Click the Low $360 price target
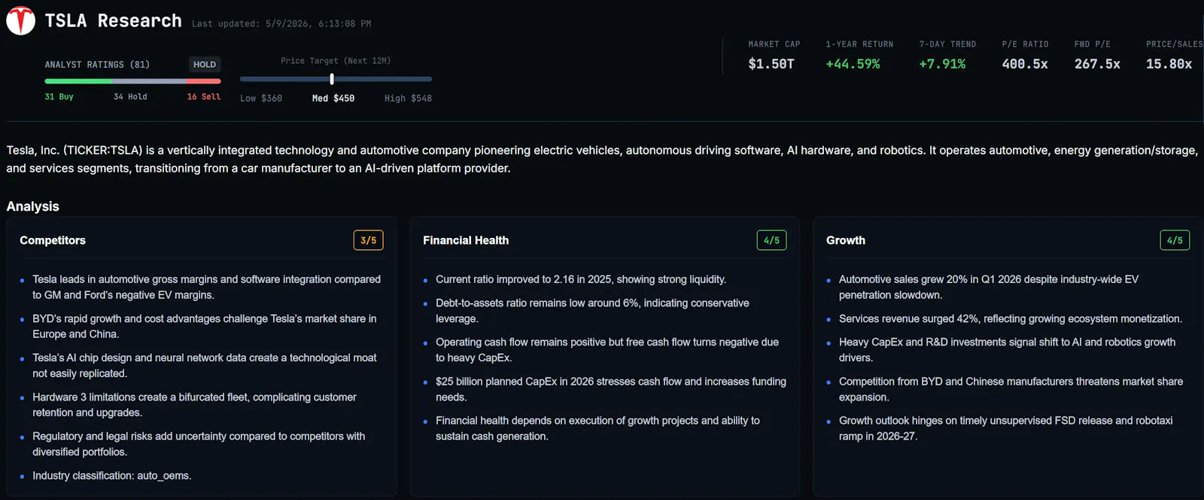Screen dimensions: 1204x500 click(261, 99)
